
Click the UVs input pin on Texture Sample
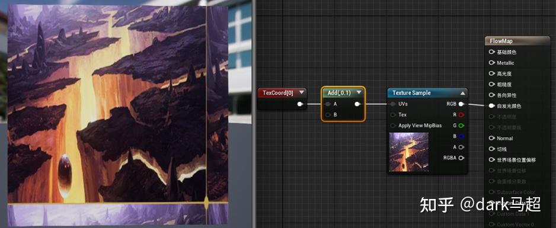tap(393, 104)
